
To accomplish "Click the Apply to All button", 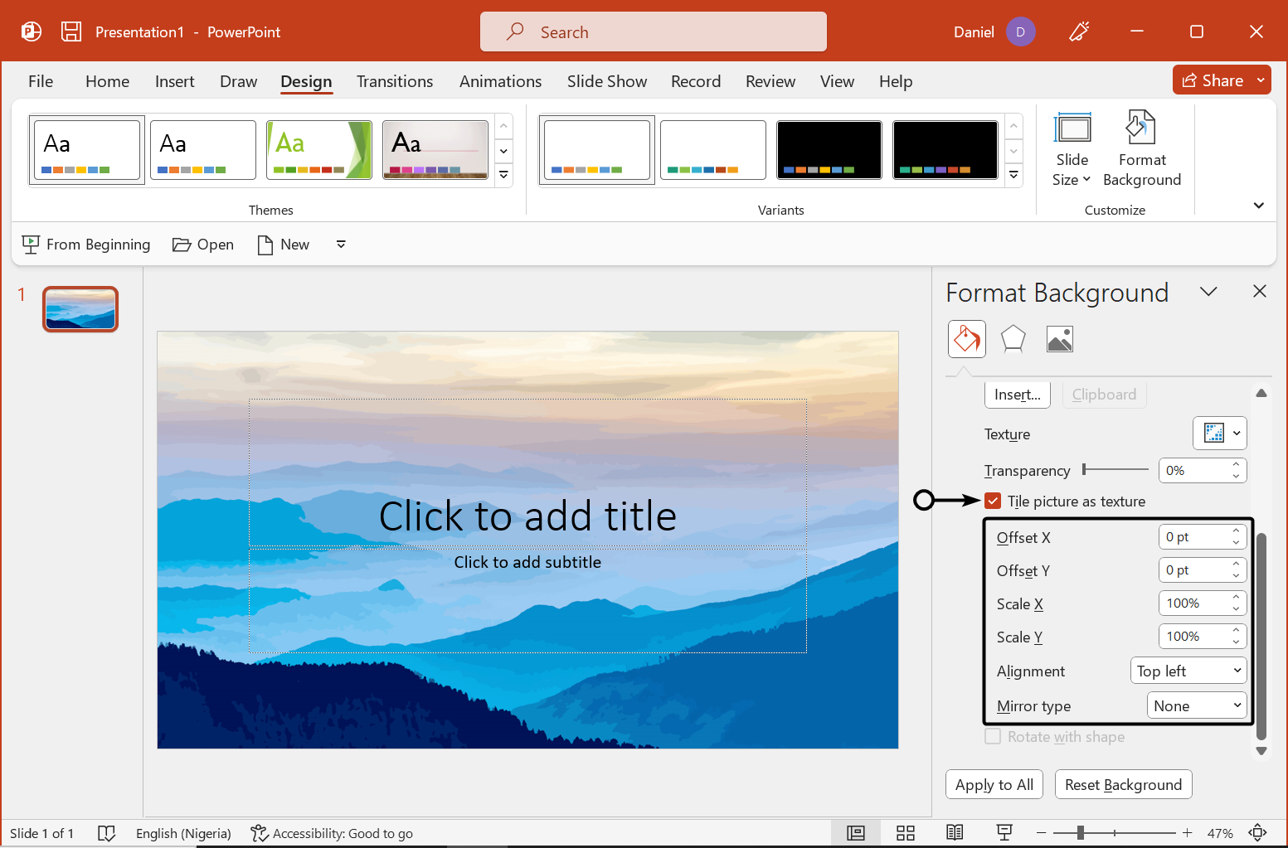I will tap(994, 784).
